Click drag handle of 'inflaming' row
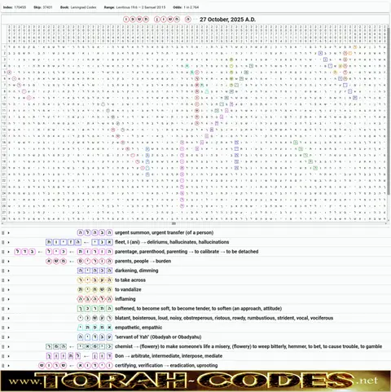The height and width of the screenshot is (392, 391). pyautogui.click(x=3, y=299)
